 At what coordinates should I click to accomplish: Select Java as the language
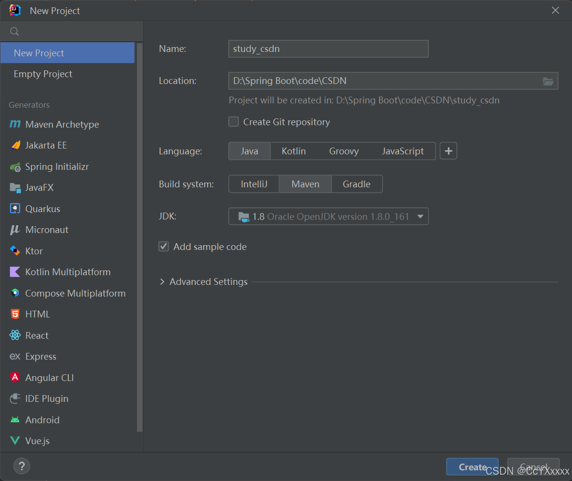click(250, 151)
